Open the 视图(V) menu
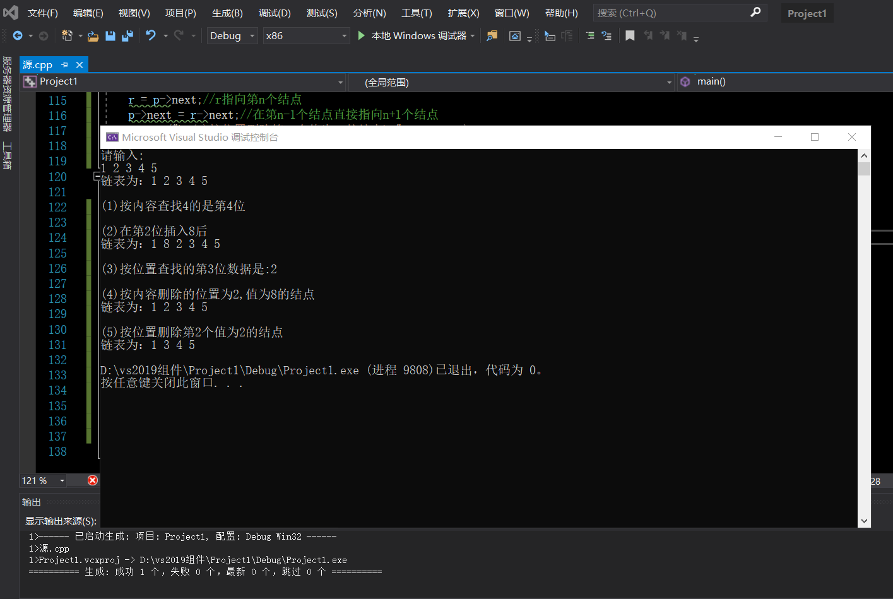 (134, 13)
